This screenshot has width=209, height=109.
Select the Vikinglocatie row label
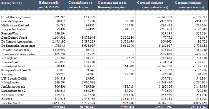[10, 83]
